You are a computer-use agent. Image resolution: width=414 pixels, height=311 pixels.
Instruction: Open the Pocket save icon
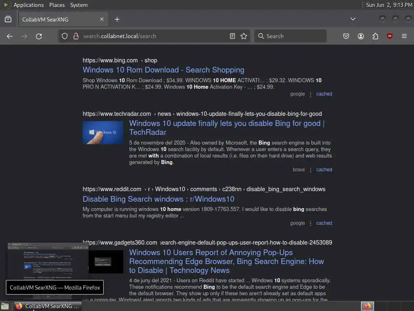(x=346, y=36)
